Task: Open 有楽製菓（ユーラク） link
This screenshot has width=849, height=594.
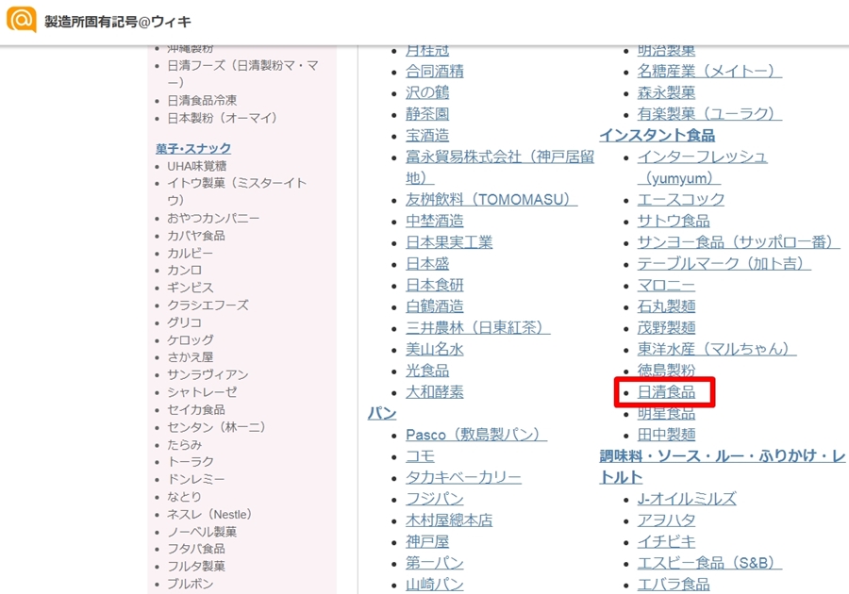Action: (709, 113)
